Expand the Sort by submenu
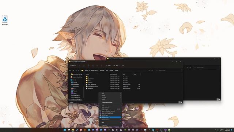Image resolution: width=234 pixels, height=132 pixels. (110, 96)
